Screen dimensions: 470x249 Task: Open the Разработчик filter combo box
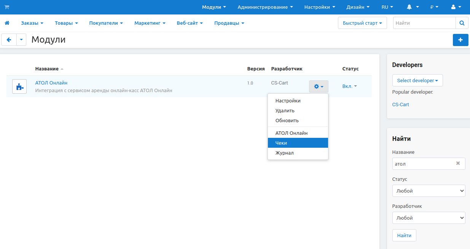tap(429, 218)
